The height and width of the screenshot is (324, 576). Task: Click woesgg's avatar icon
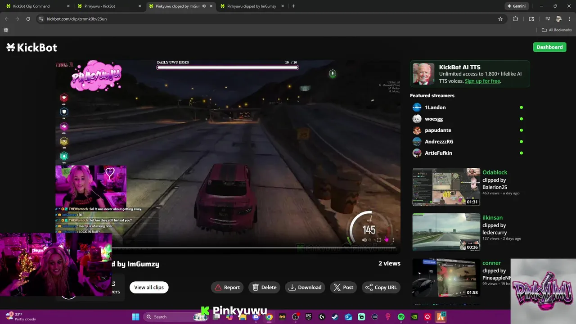click(x=417, y=119)
